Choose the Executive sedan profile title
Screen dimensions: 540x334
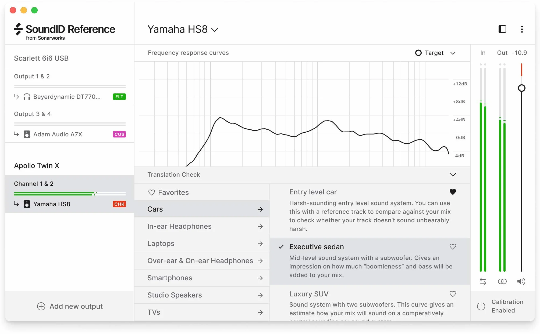pos(317,247)
